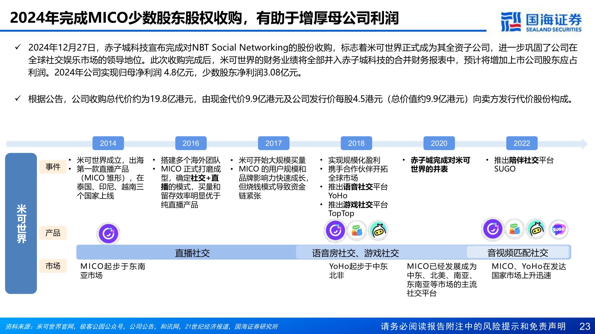Click the text 米可开始大规模买量

(272, 160)
